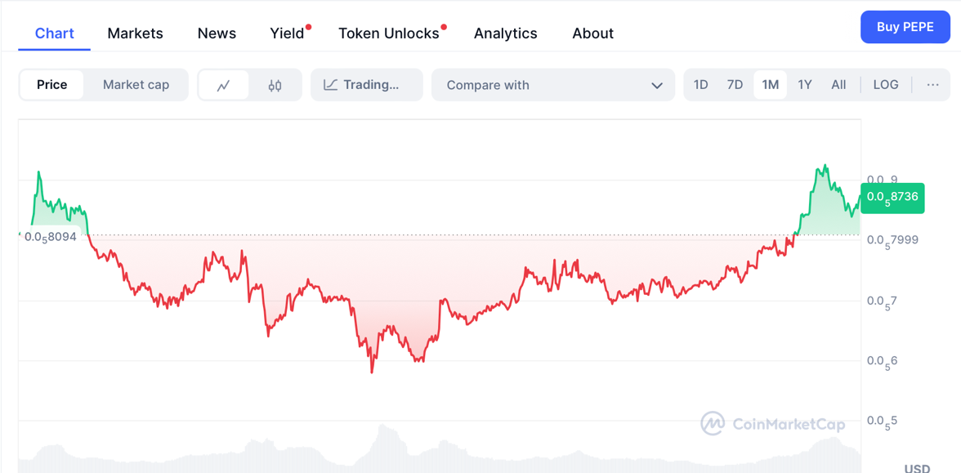961x473 pixels.
Task: Click the current price label 0.0₅8736
Action: coord(892,198)
